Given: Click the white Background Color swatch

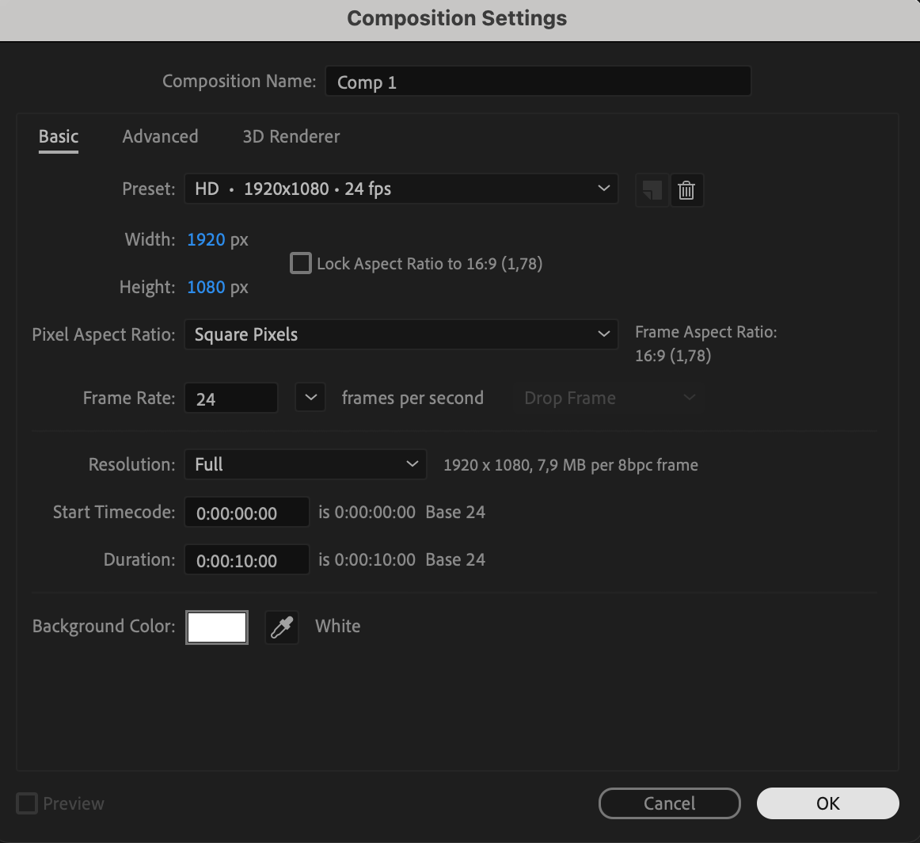Looking at the screenshot, I should tap(217, 627).
